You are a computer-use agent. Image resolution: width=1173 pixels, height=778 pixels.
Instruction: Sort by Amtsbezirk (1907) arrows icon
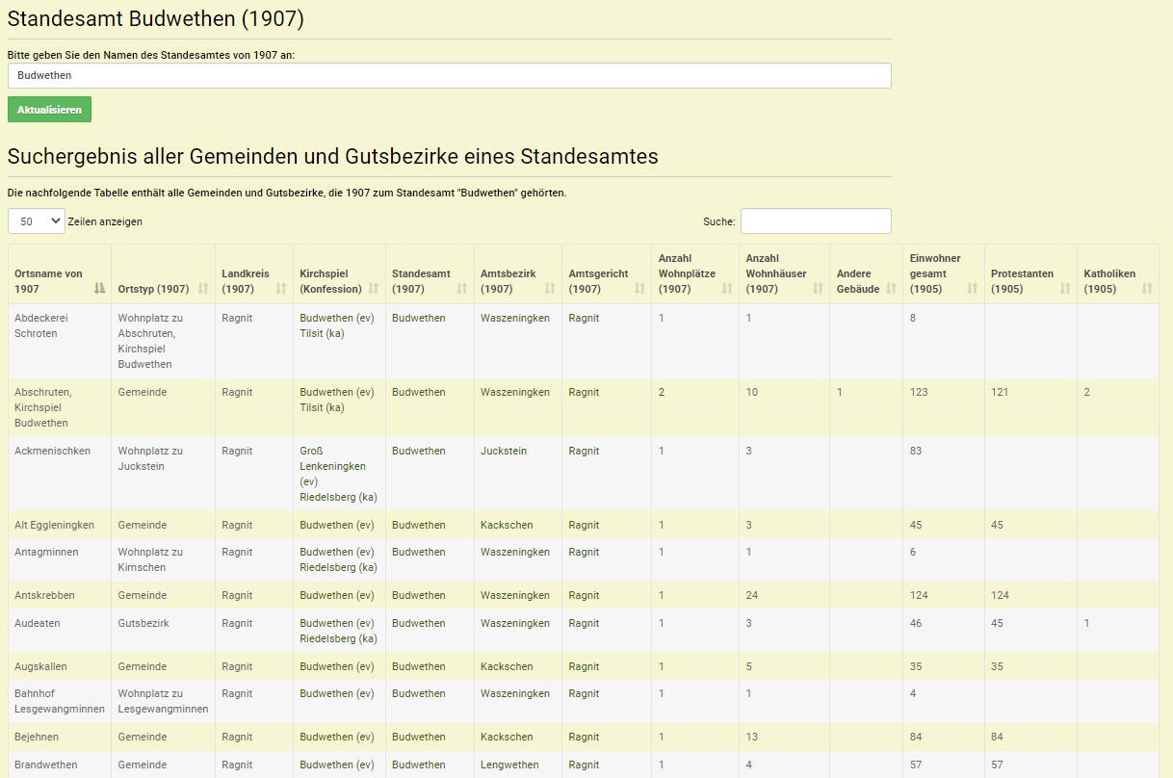tap(550, 289)
